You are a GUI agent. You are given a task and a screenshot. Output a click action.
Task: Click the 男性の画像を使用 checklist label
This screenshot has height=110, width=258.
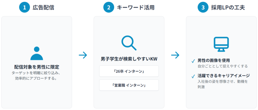(x=214, y=61)
